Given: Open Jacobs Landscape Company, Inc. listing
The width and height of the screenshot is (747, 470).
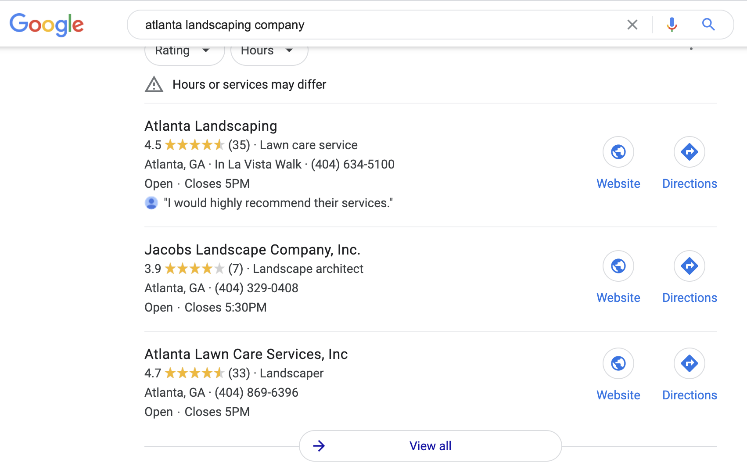Looking at the screenshot, I should point(252,250).
